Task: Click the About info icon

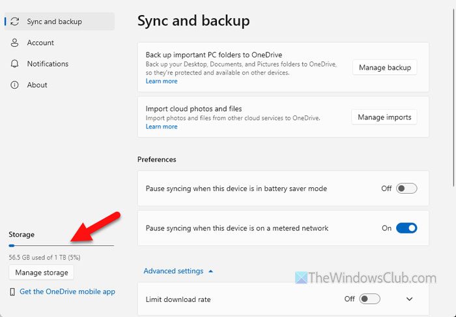Action: coord(15,85)
